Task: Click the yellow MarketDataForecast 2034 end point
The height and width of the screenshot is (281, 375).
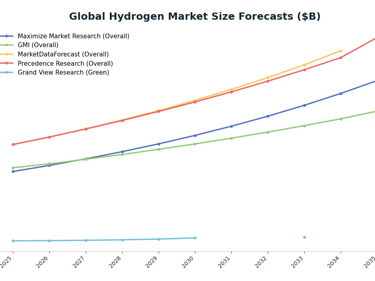Action: pyautogui.click(x=341, y=51)
